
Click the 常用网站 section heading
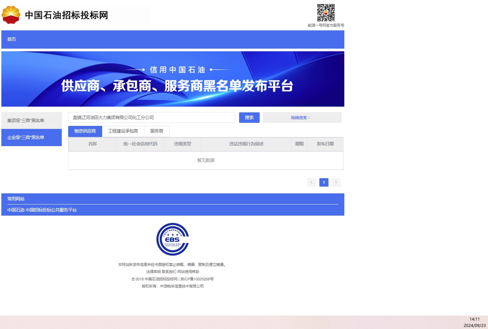pos(16,199)
